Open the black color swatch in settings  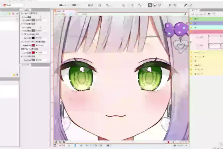(x=33, y=38)
